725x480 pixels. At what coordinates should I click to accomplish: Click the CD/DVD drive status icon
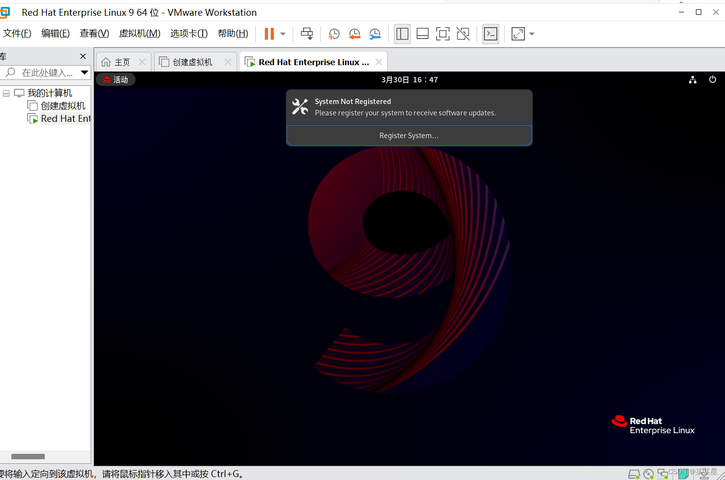[x=649, y=475]
